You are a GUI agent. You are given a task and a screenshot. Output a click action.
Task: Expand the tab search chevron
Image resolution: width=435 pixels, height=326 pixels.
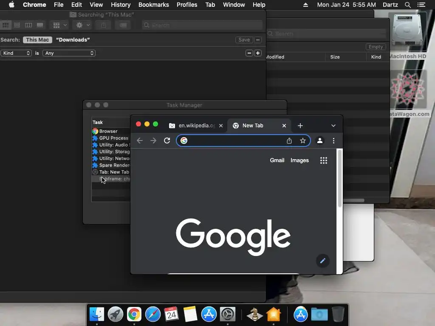[333, 126]
